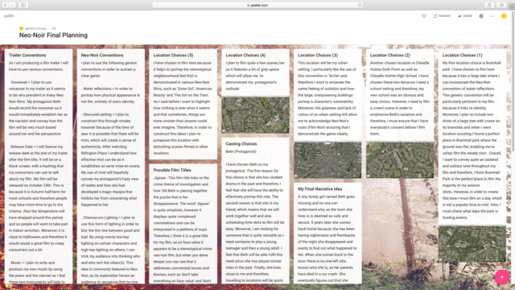The height and width of the screenshot is (290, 515).
Task: Open the Location Choices (3) post heading
Action: [318, 56]
